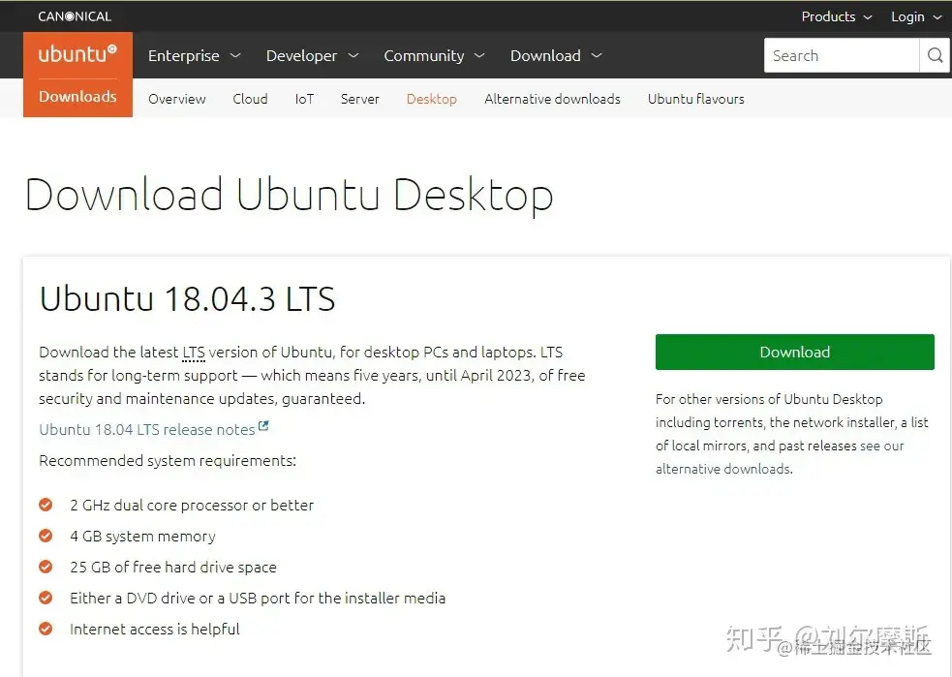Viewport: 952px width, 677px height.
Task: Click the underlined LTS abbreviation
Action: pos(194,353)
